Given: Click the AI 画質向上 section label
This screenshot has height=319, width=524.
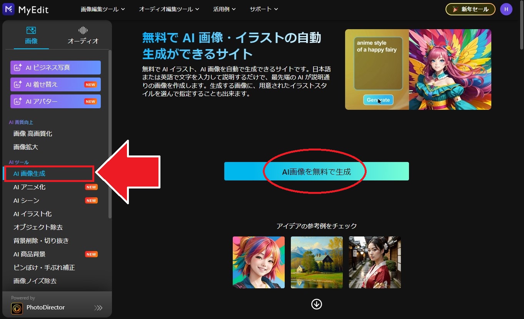Looking at the screenshot, I should click(21, 122).
